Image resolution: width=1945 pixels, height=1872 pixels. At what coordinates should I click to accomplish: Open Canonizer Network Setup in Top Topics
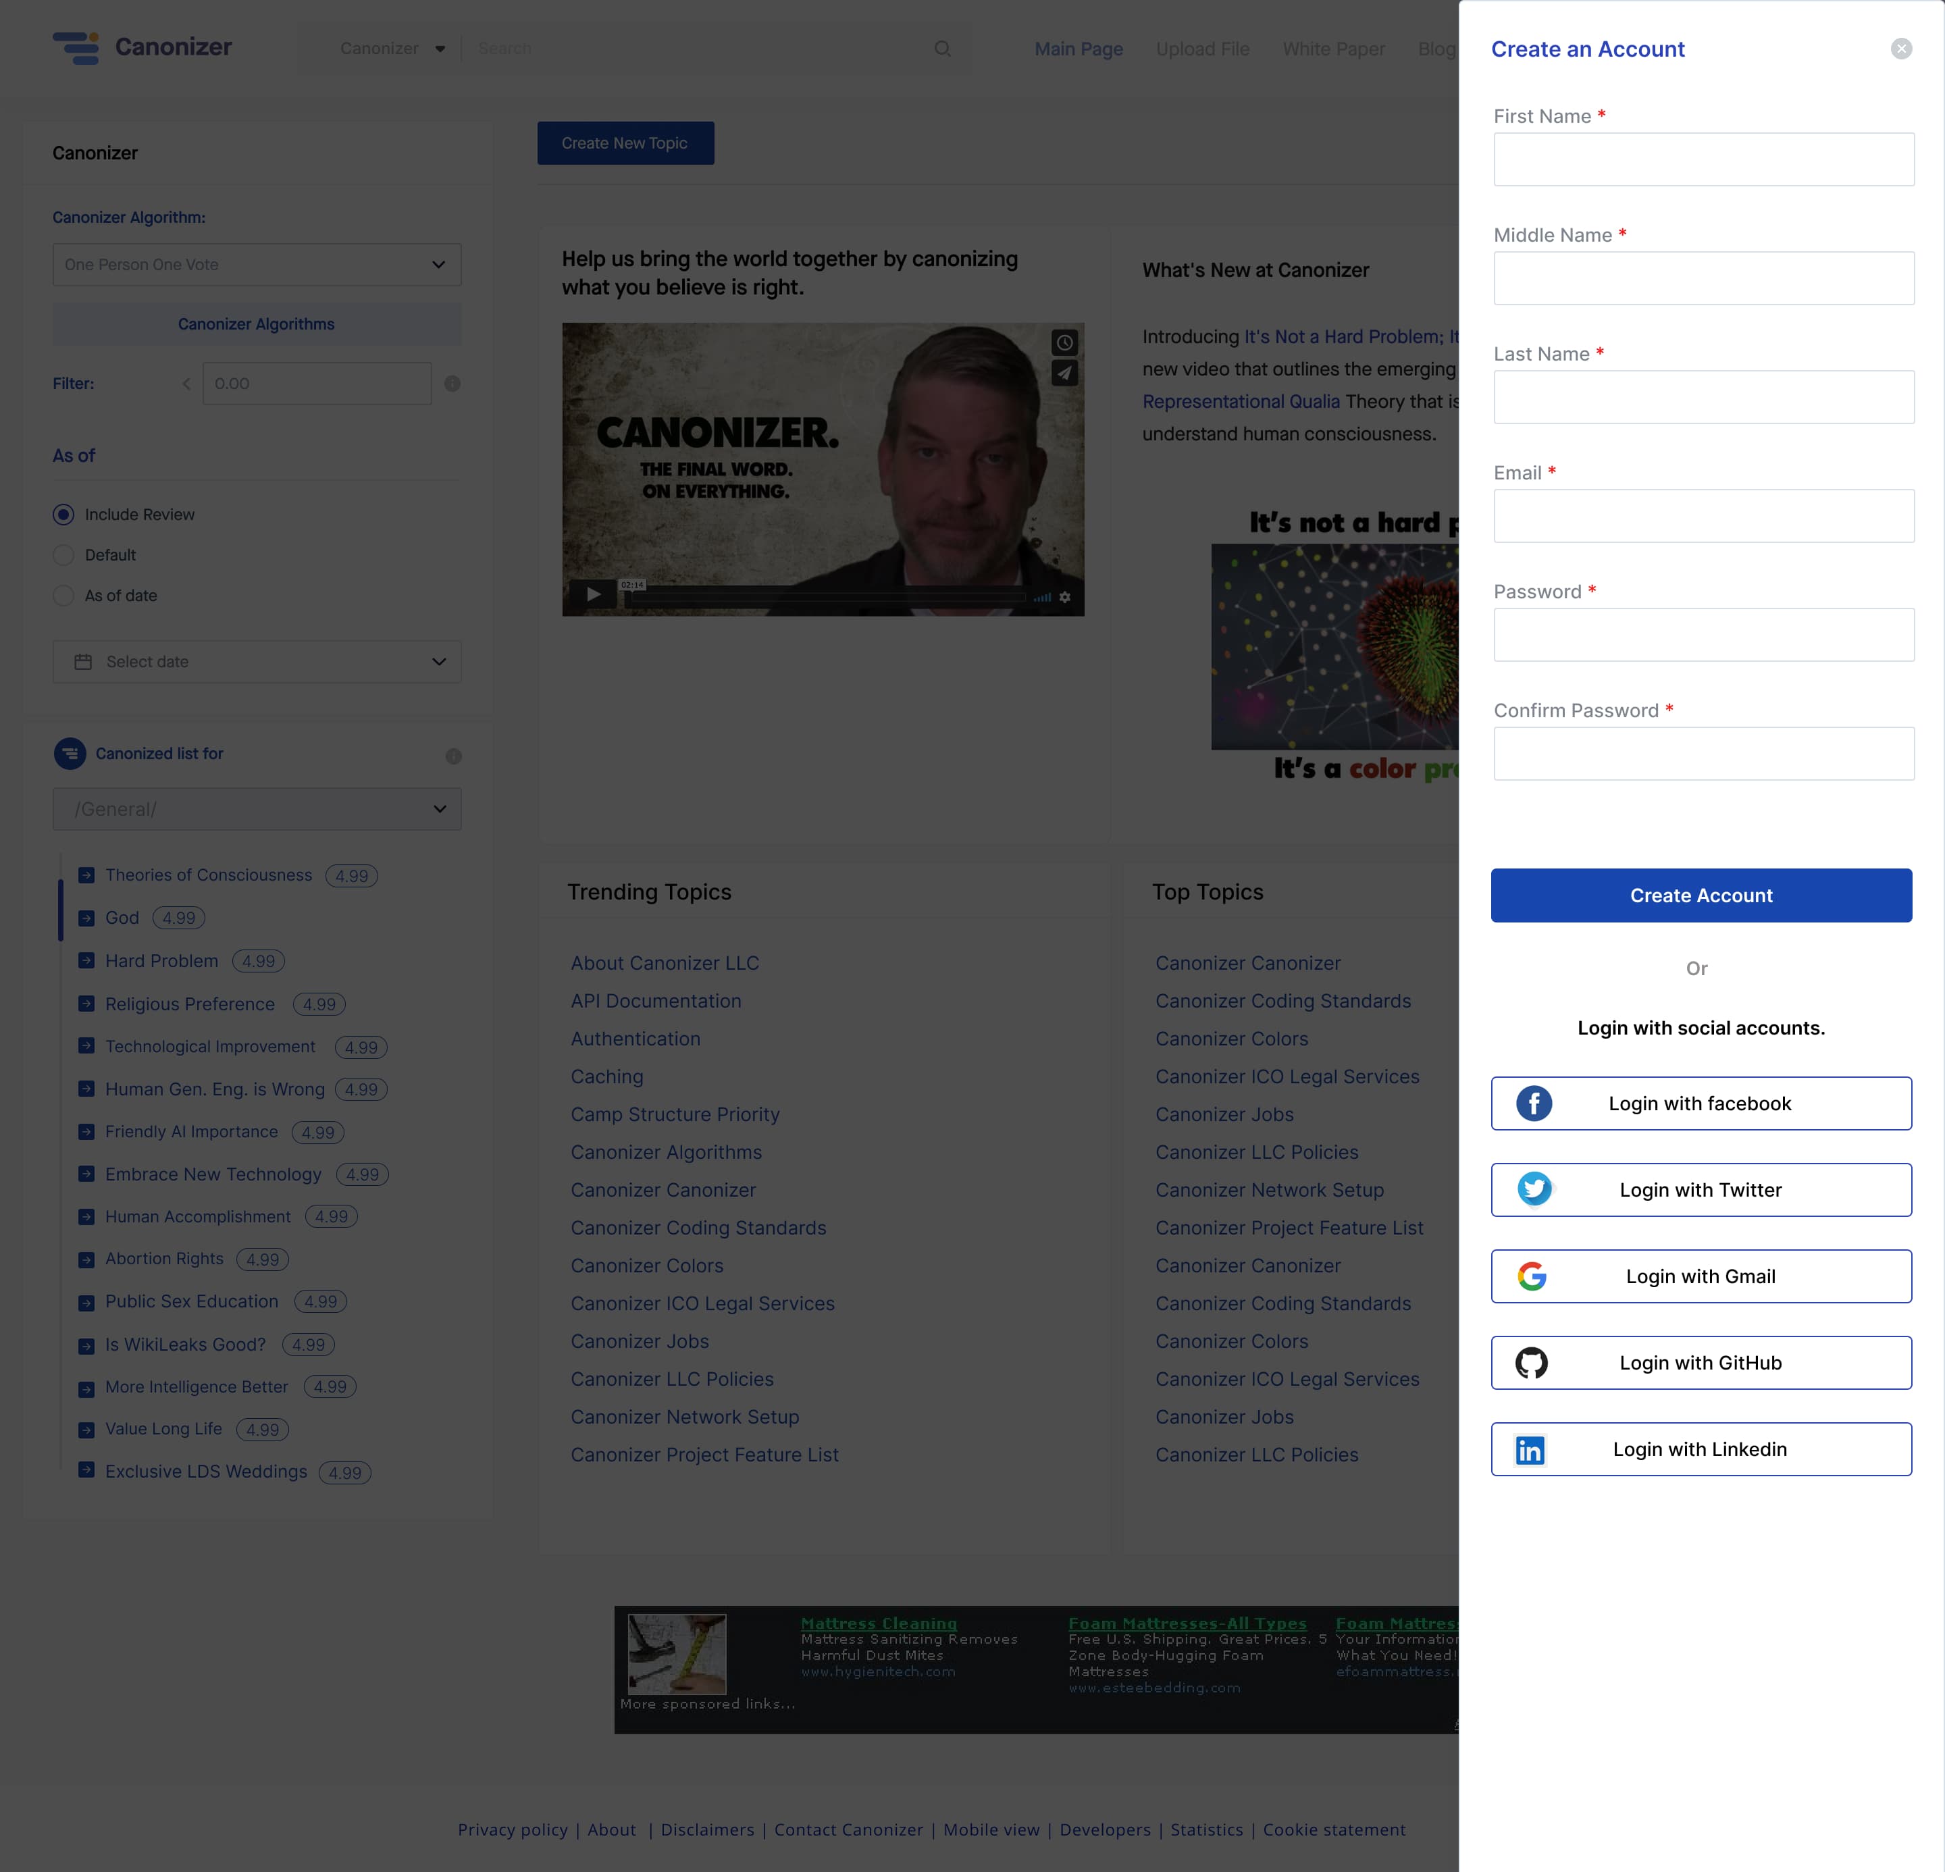point(1268,1189)
